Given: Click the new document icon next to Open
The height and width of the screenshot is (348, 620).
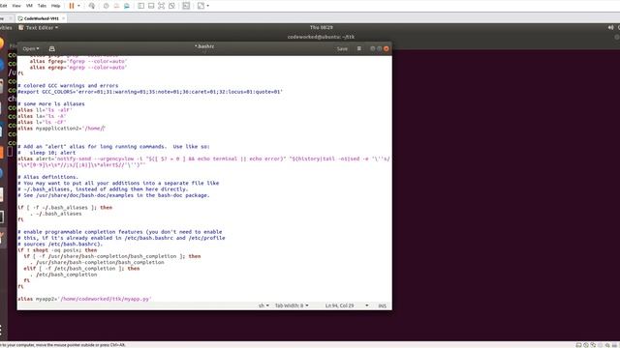Looking at the screenshot, I should pos(51,48).
